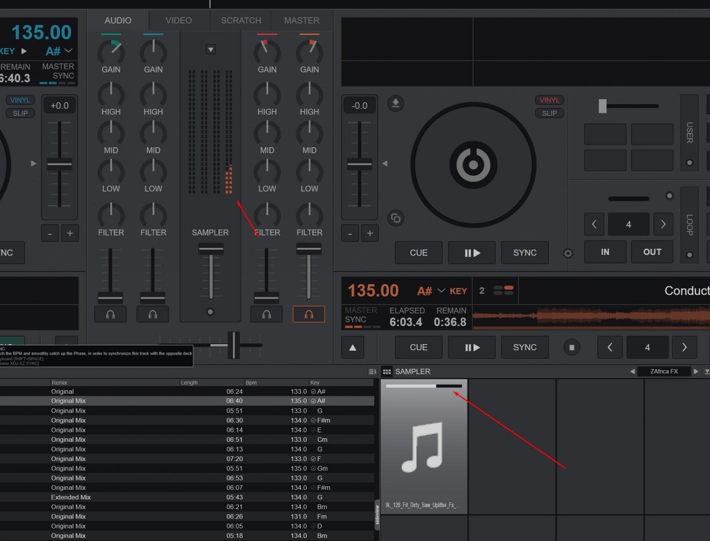The width and height of the screenshot is (710, 541).
Task: Toggle SLIP mode on the left deck
Action: [x=20, y=113]
